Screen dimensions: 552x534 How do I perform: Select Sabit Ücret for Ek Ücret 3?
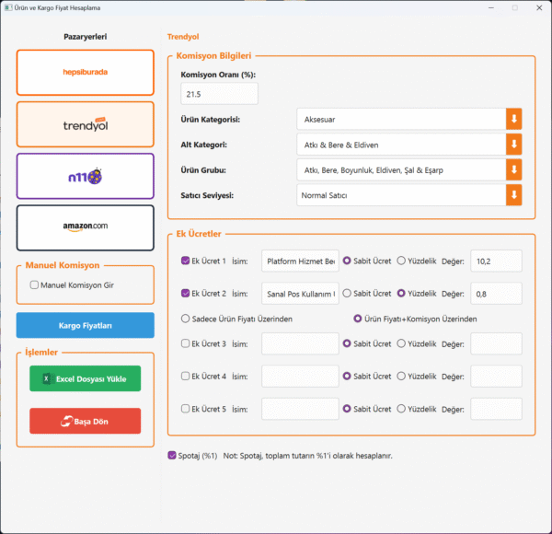coord(347,343)
